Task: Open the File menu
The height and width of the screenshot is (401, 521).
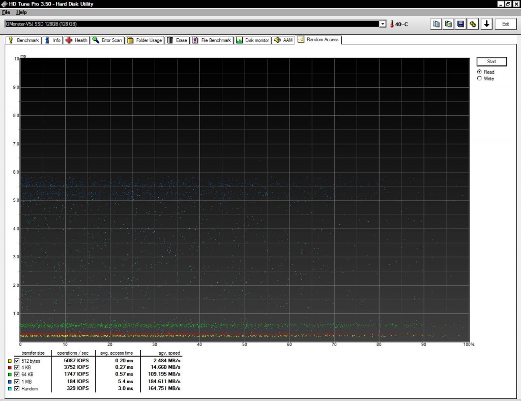Action: click(6, 12)
